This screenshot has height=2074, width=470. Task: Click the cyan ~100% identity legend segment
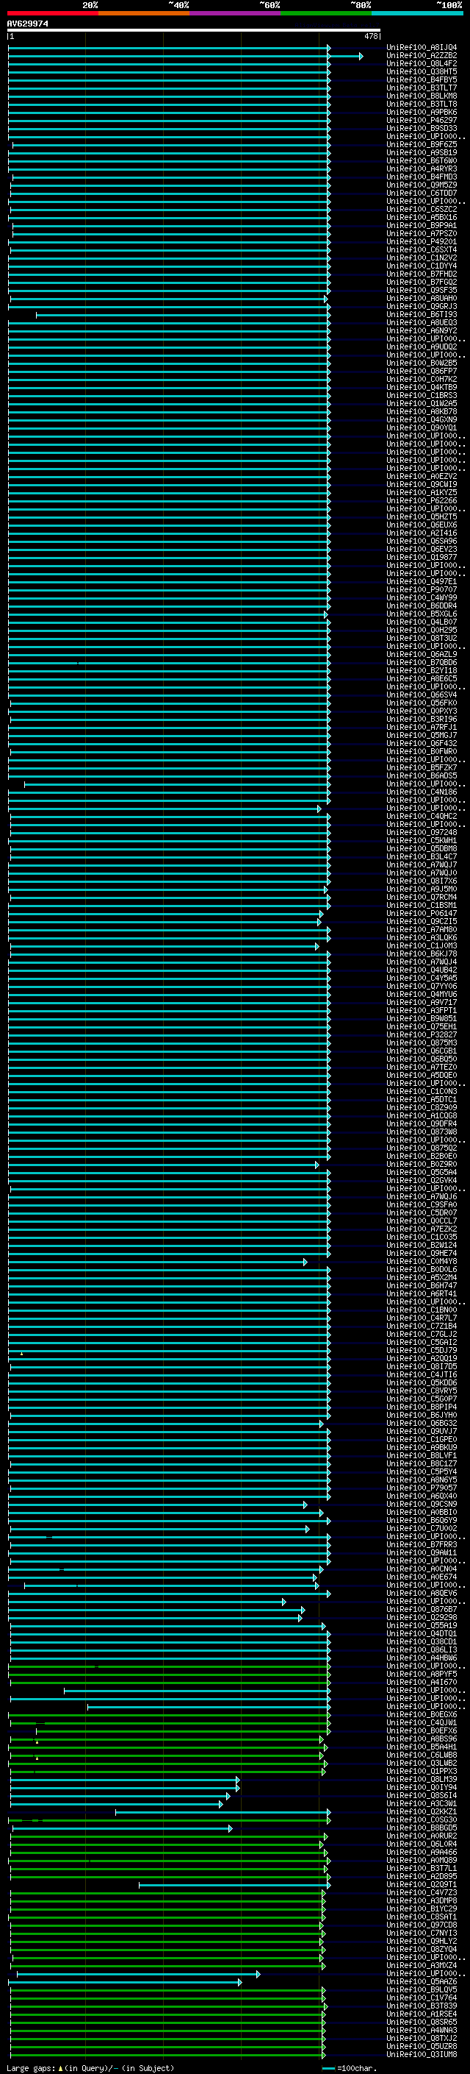pyautogui.click(x=417, y=13)
